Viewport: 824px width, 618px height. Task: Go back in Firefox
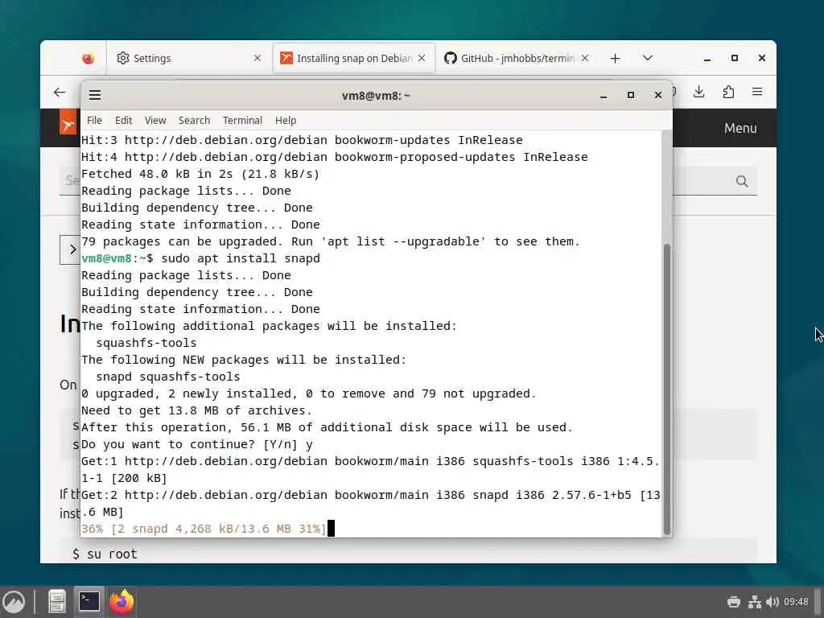[60, 93]
